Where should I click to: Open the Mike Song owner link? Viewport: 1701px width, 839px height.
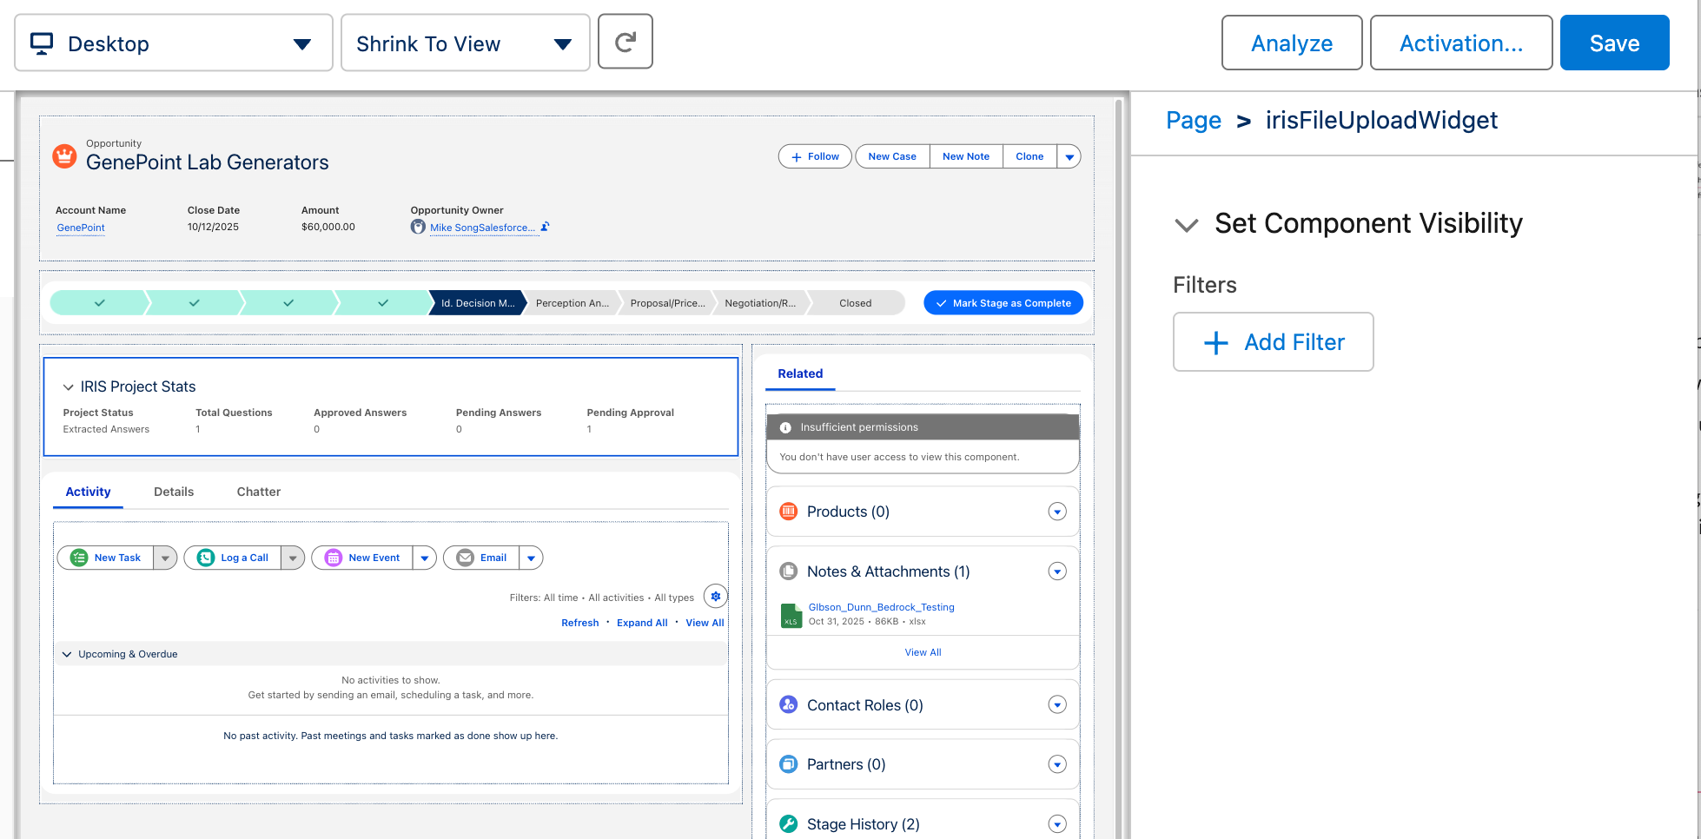[x=482, y=228]
